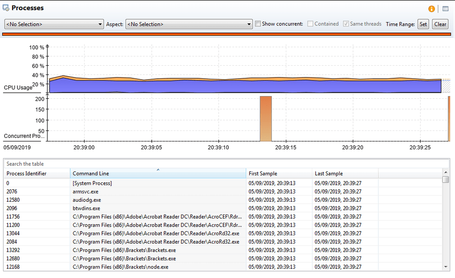Select the armsvc.exe process row

tap(138, 192)
